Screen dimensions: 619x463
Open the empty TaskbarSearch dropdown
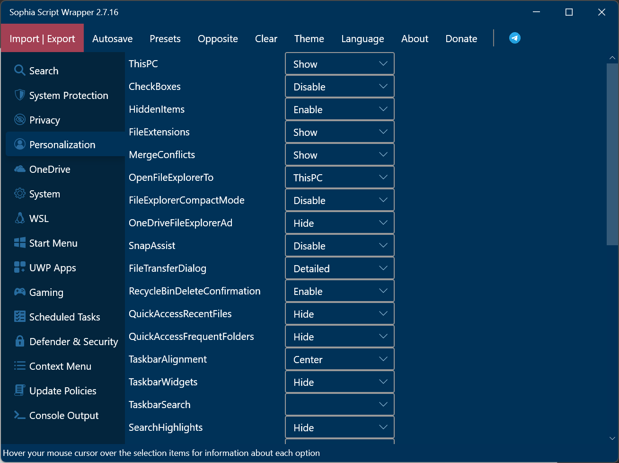coord(339,405)
